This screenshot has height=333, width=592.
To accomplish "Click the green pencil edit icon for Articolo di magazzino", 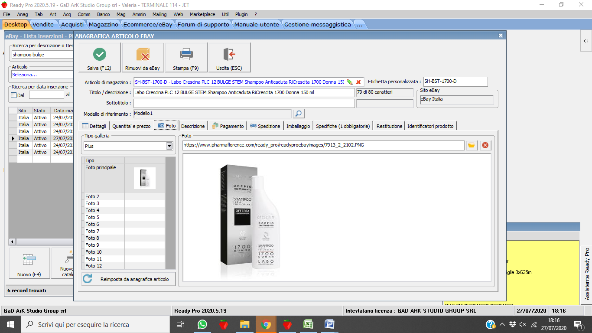I will click(x=350, y=82).
